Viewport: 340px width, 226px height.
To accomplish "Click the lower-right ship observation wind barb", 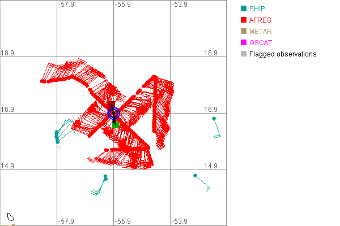I will click(x=202, y=182).
